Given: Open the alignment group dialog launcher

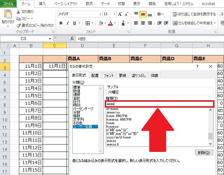Looking at the screenshot, I should [x=215, y=32].
